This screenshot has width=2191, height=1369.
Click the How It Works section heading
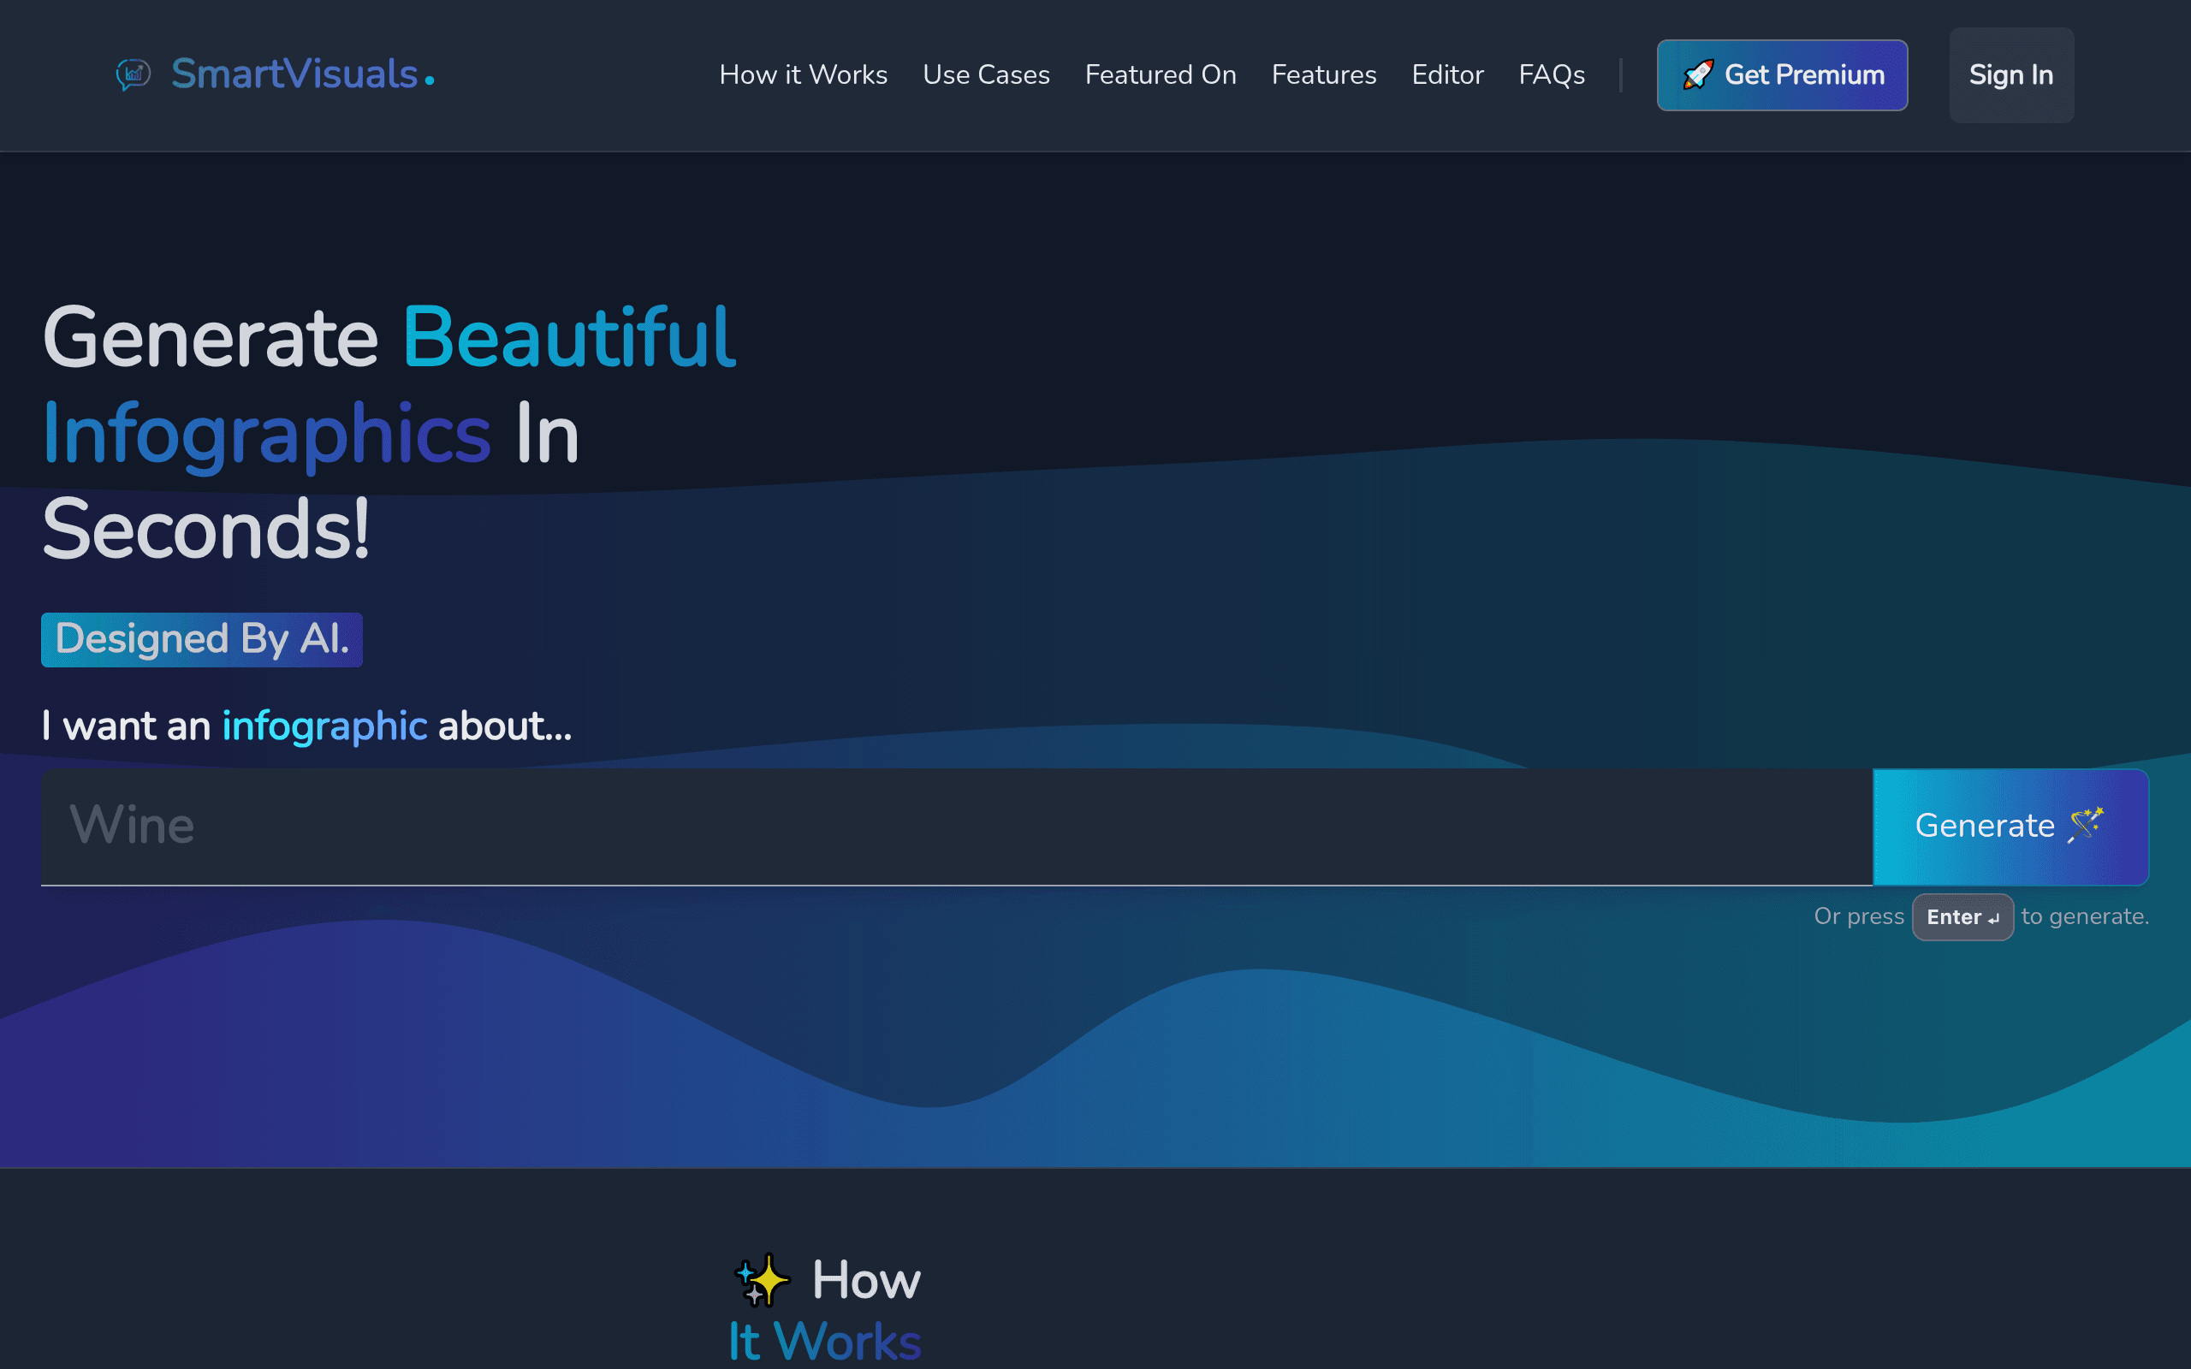826,1309
